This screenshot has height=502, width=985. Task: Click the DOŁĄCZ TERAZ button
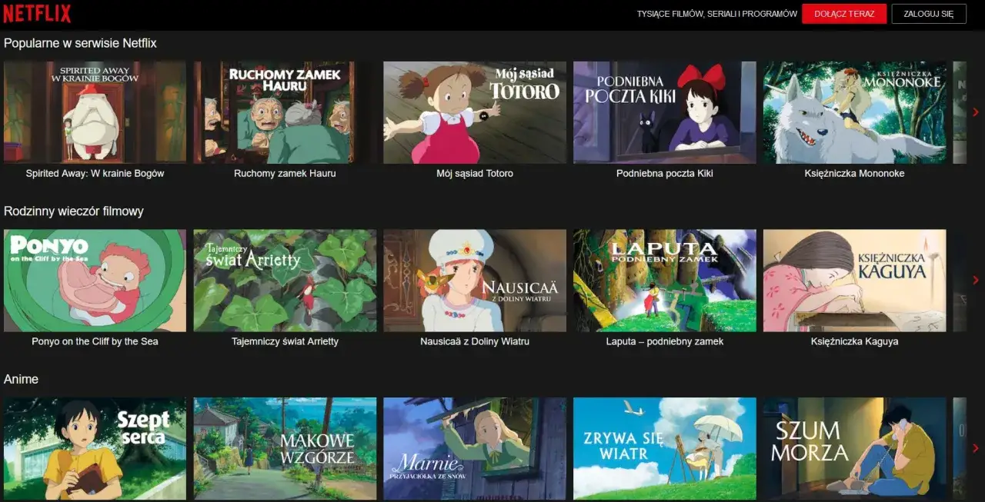click(844, 14)
